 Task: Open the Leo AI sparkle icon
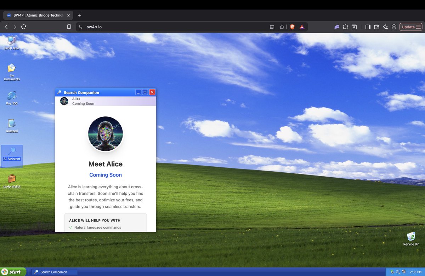(x=385, y=27)
